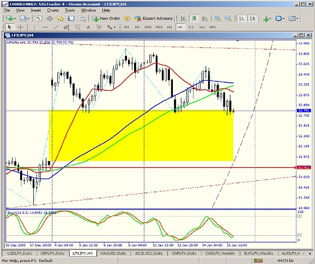Click the yellow diamond alert icon
This screenshot has width=315, height=264.
pos(127,19)
